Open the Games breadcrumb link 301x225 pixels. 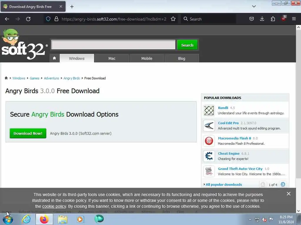(34, 78)
